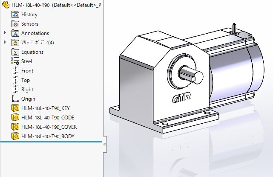Viewport: 273px width, 177px height.
Task: Select the Equations label
Action: 32,52
